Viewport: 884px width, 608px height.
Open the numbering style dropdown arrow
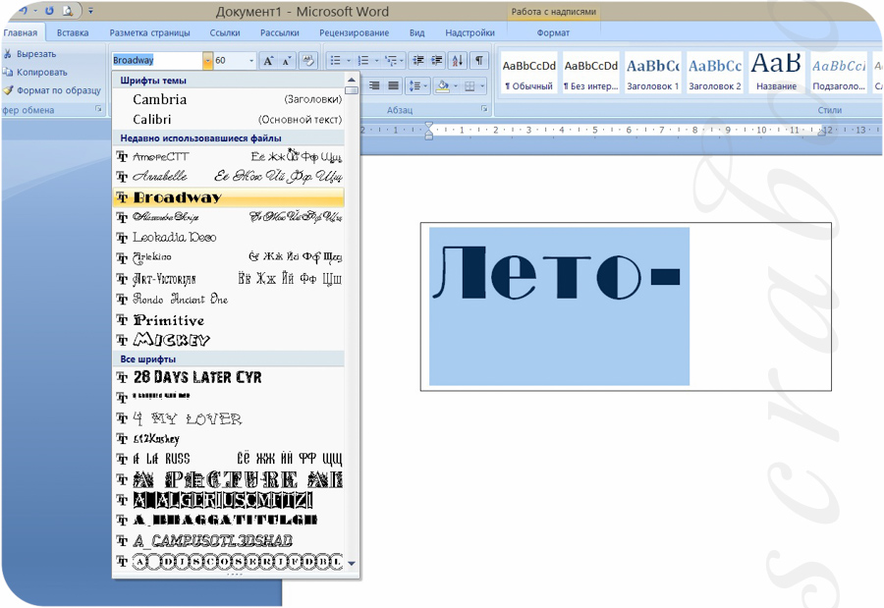click(x=376, y=60)
